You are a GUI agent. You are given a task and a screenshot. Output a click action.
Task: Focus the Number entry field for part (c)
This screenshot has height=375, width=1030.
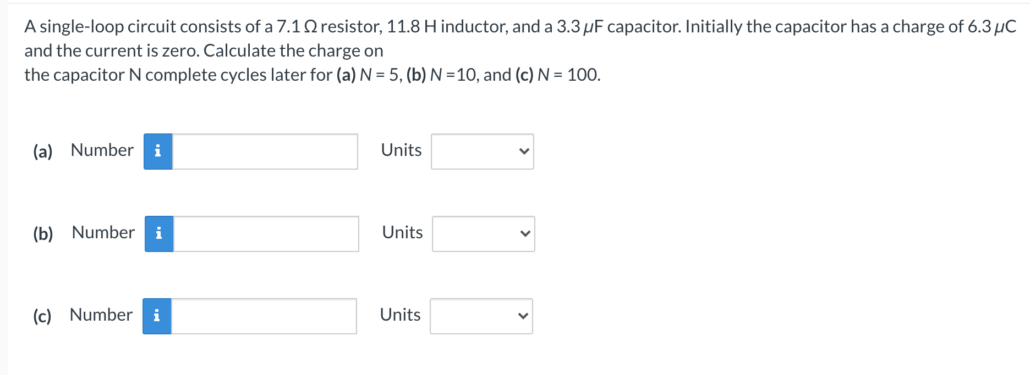[x=264, y=316]
